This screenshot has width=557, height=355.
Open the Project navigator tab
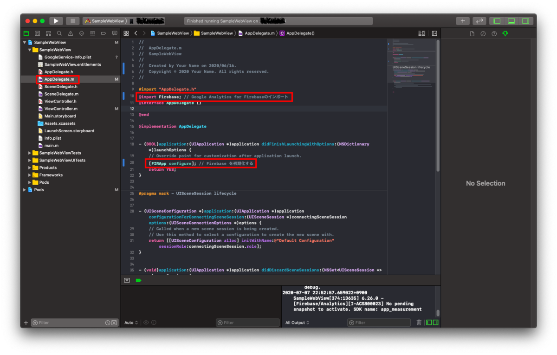(26, 33)
